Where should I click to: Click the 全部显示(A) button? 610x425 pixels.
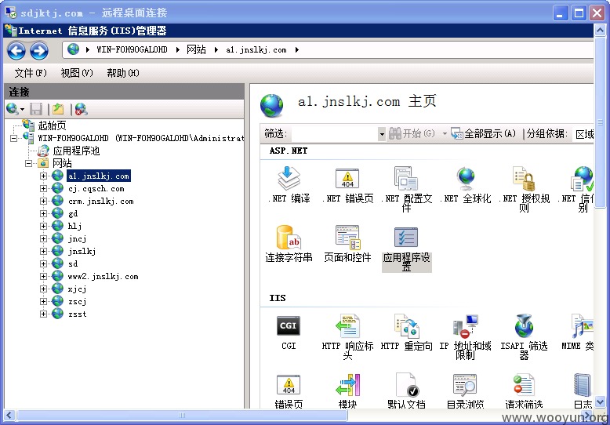(484, 134)
